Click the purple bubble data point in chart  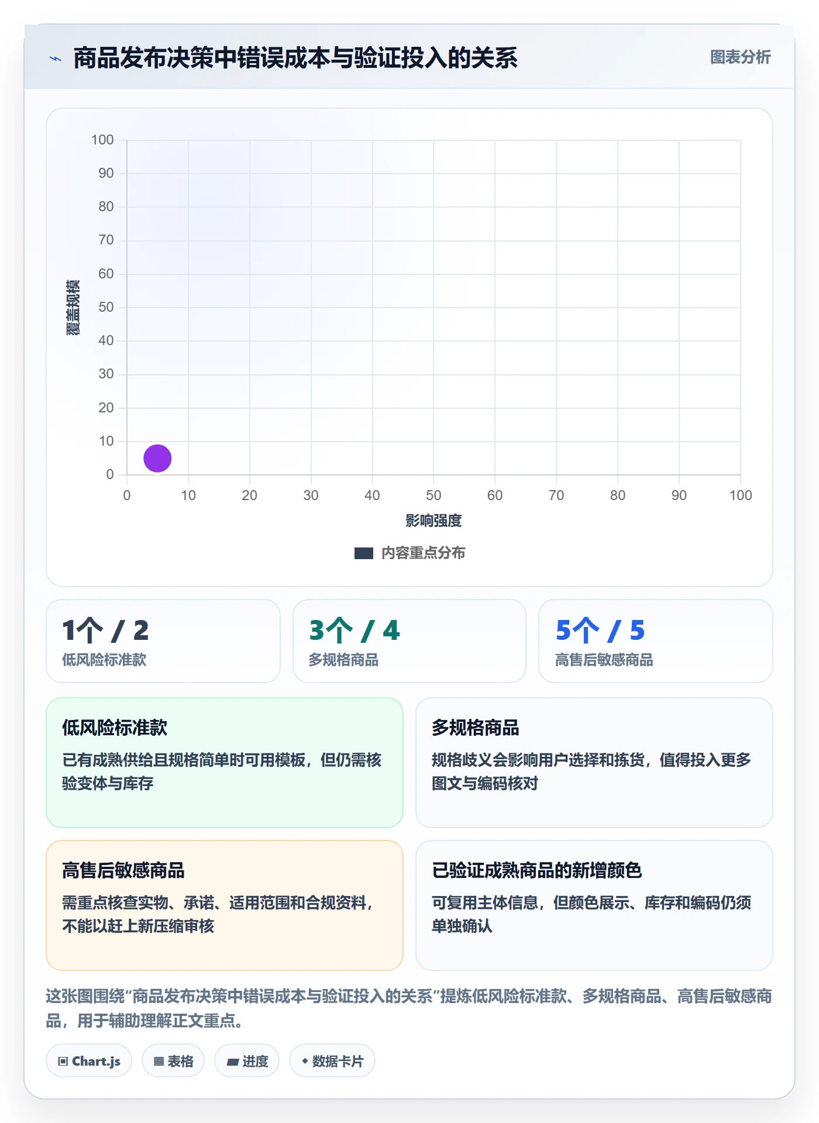click(157, 458)
